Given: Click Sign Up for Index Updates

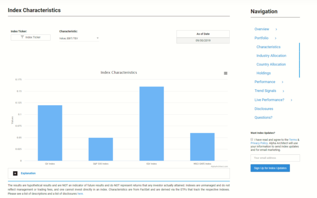Looking at the screenshot, I should [270, 168].
